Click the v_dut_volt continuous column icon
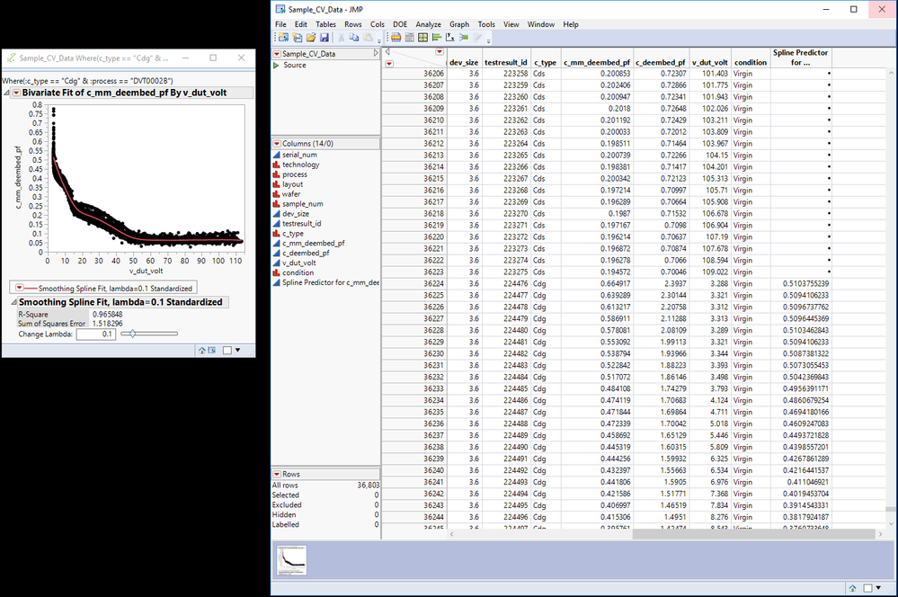898x597 pixels. coord(277,263)
